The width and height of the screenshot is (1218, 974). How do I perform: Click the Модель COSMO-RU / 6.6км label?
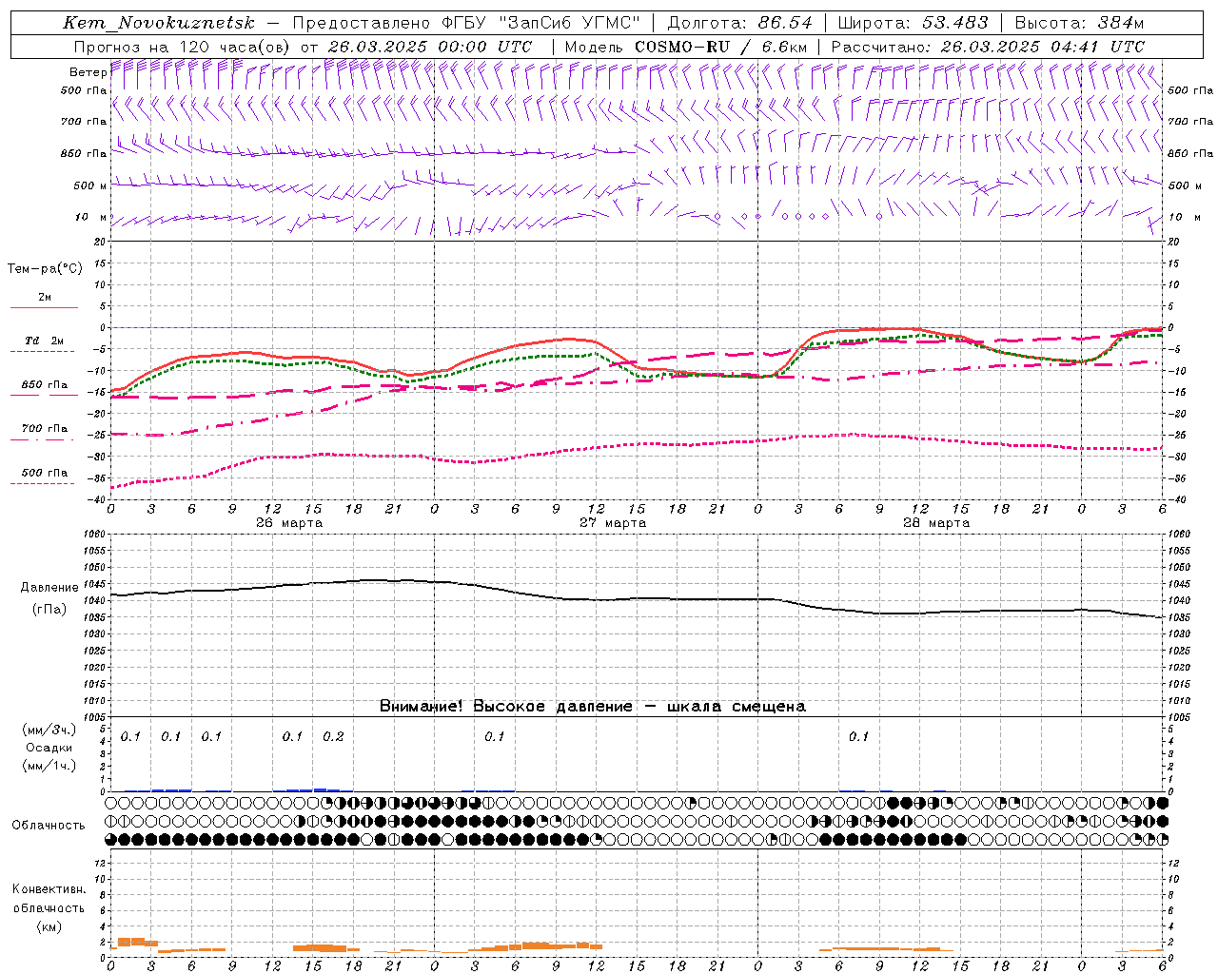686,47
